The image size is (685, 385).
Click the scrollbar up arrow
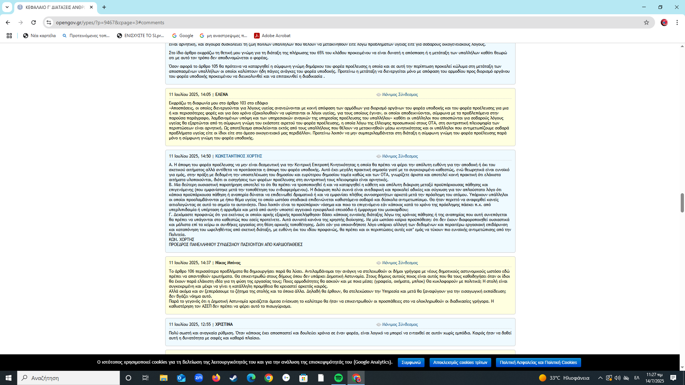pos(682,46)
